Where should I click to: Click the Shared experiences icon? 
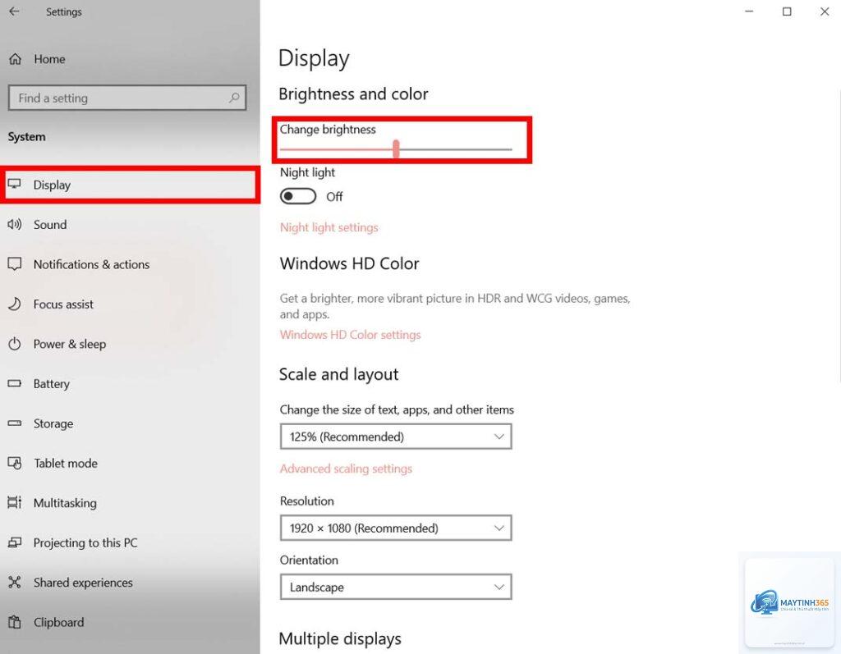pyautogui.click(x=15, y=582)
